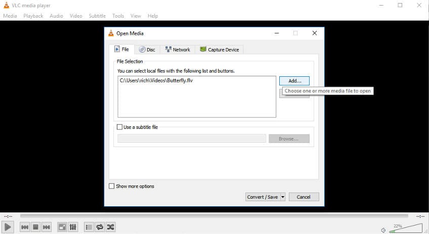
Task: Click the subtitle file path field
Action: (192, 138)
